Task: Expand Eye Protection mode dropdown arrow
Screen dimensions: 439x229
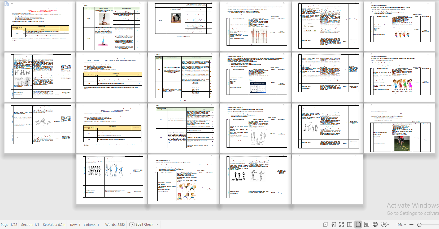Action: (x=388, y=225)
